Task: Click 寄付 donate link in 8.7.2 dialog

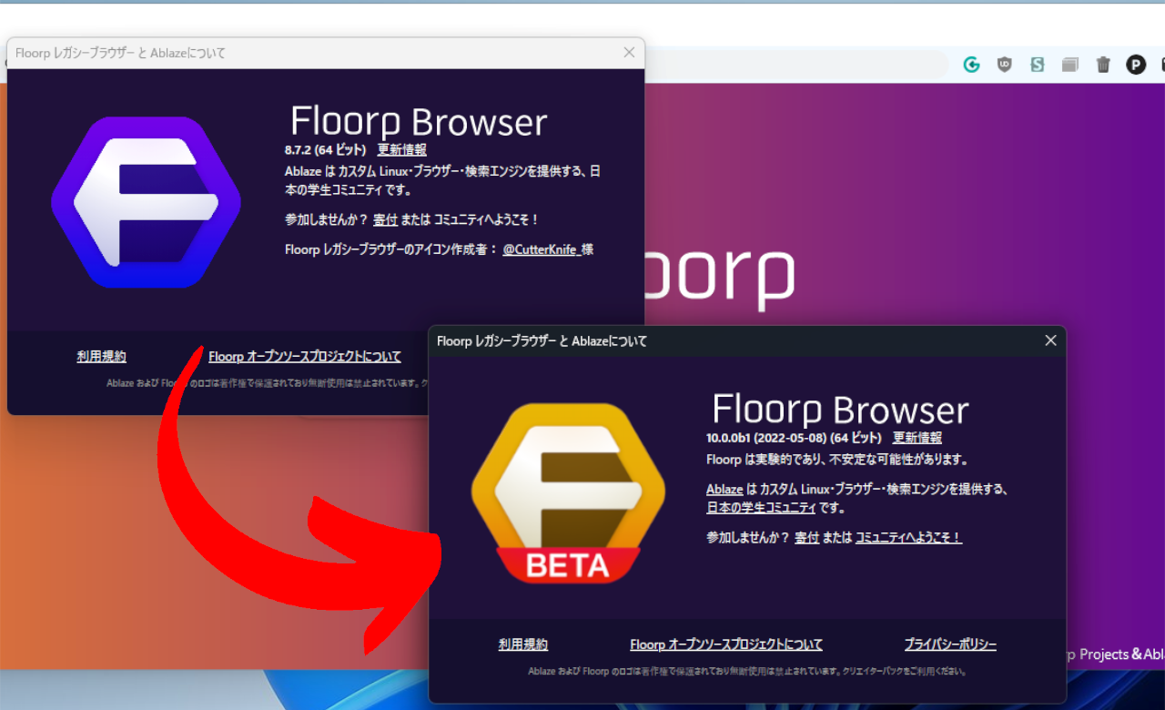Action: pyautogui.click(x=385, y=219)
